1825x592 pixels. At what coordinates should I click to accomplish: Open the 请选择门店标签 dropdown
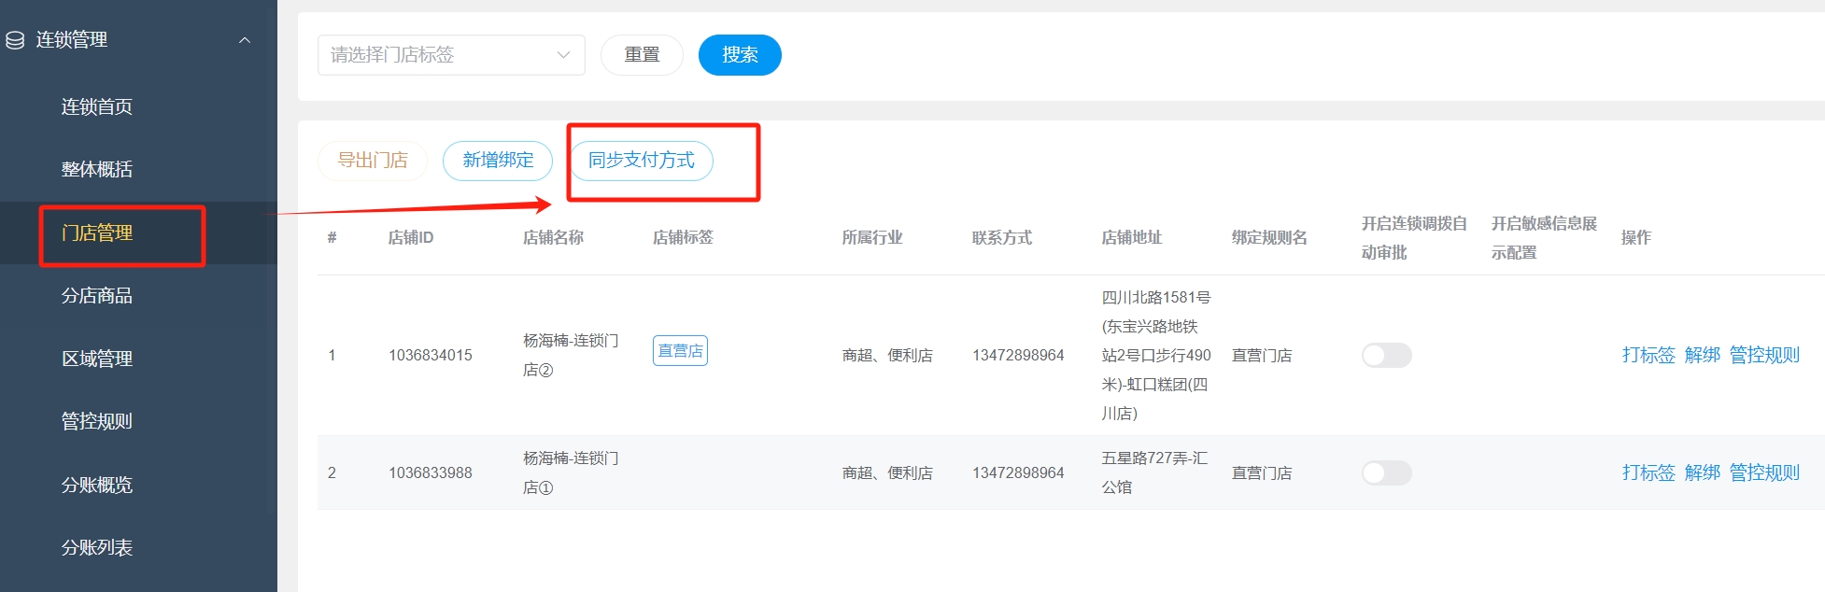pos(450,55)
